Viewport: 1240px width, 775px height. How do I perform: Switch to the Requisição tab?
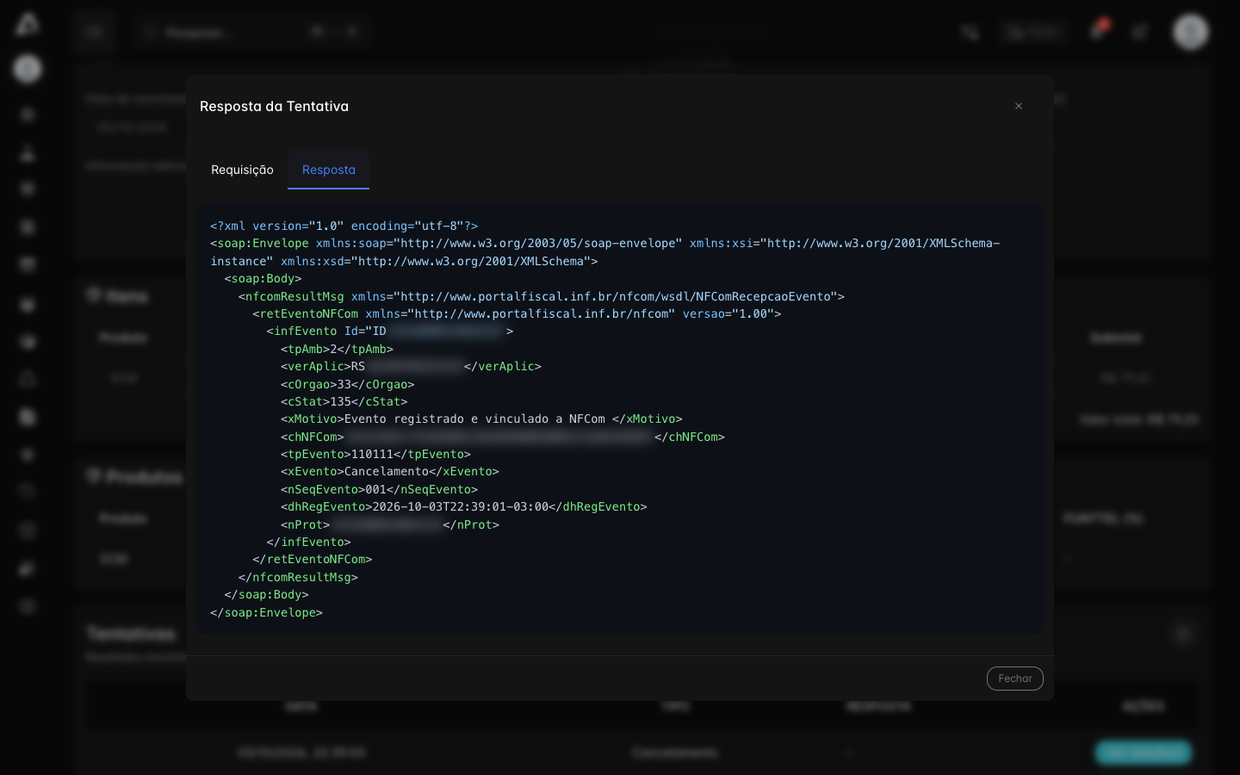[x=242, y=170]
